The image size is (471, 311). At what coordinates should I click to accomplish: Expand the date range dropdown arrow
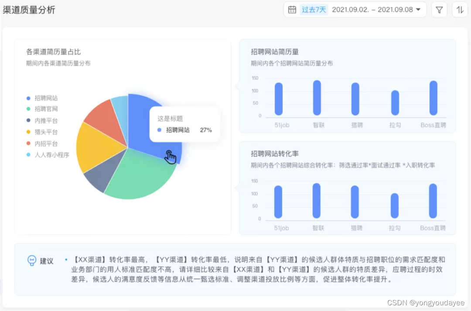(418, 10)
